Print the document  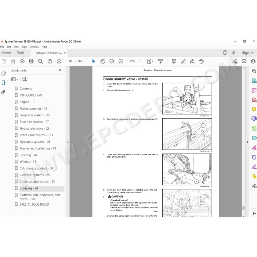click(31, 61)
